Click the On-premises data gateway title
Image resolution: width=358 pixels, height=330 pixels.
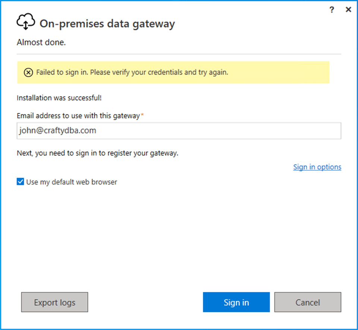point(107,24)
